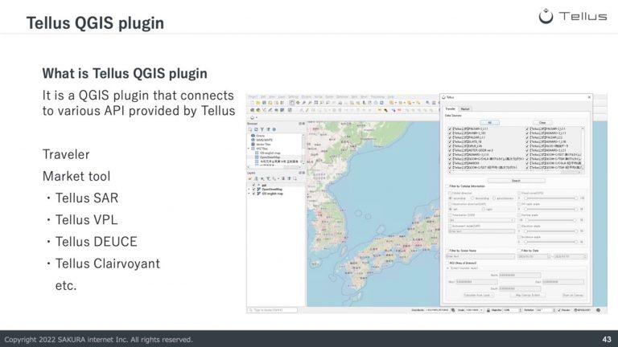The image size is (618, 347).
Task: Open the Polarization combo box
Action: [x=481, y=220]
